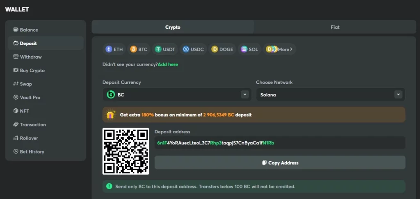This screenshot has width=420, height=199.
Task: Open the Choose Network Solana dropdown
Action: coord(331,94)
